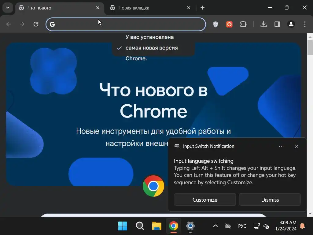Open the clock showing 4:08 AM
313x235 pixels.
tap(286, 226)
